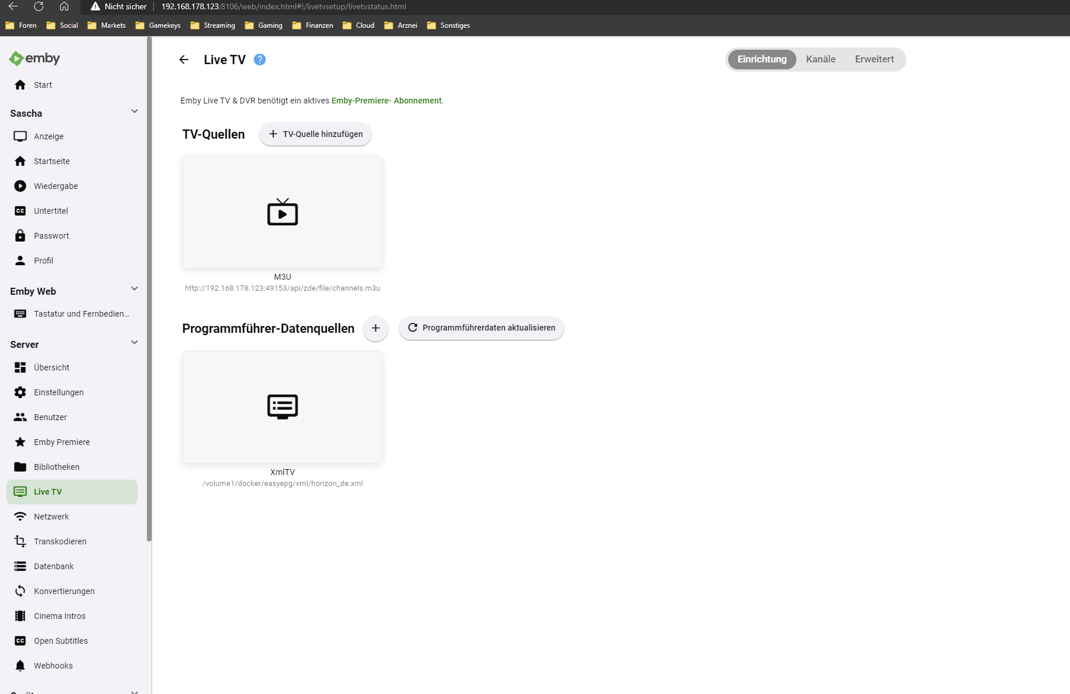Open Wiedergabe playback settings

click(x=72, y=186)
